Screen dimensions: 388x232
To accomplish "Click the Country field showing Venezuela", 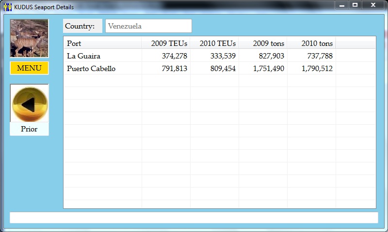I will pyautogui.click(x=148, y=26).
